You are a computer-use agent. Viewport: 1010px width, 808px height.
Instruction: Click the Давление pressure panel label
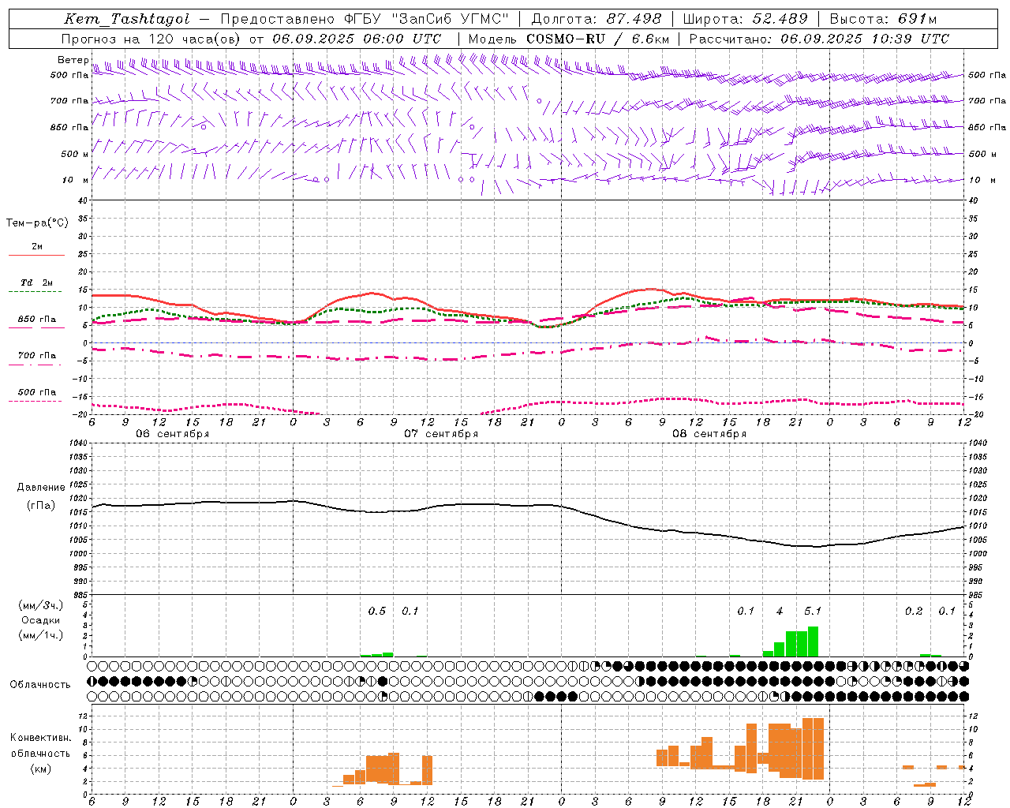(x=41, y=488)
